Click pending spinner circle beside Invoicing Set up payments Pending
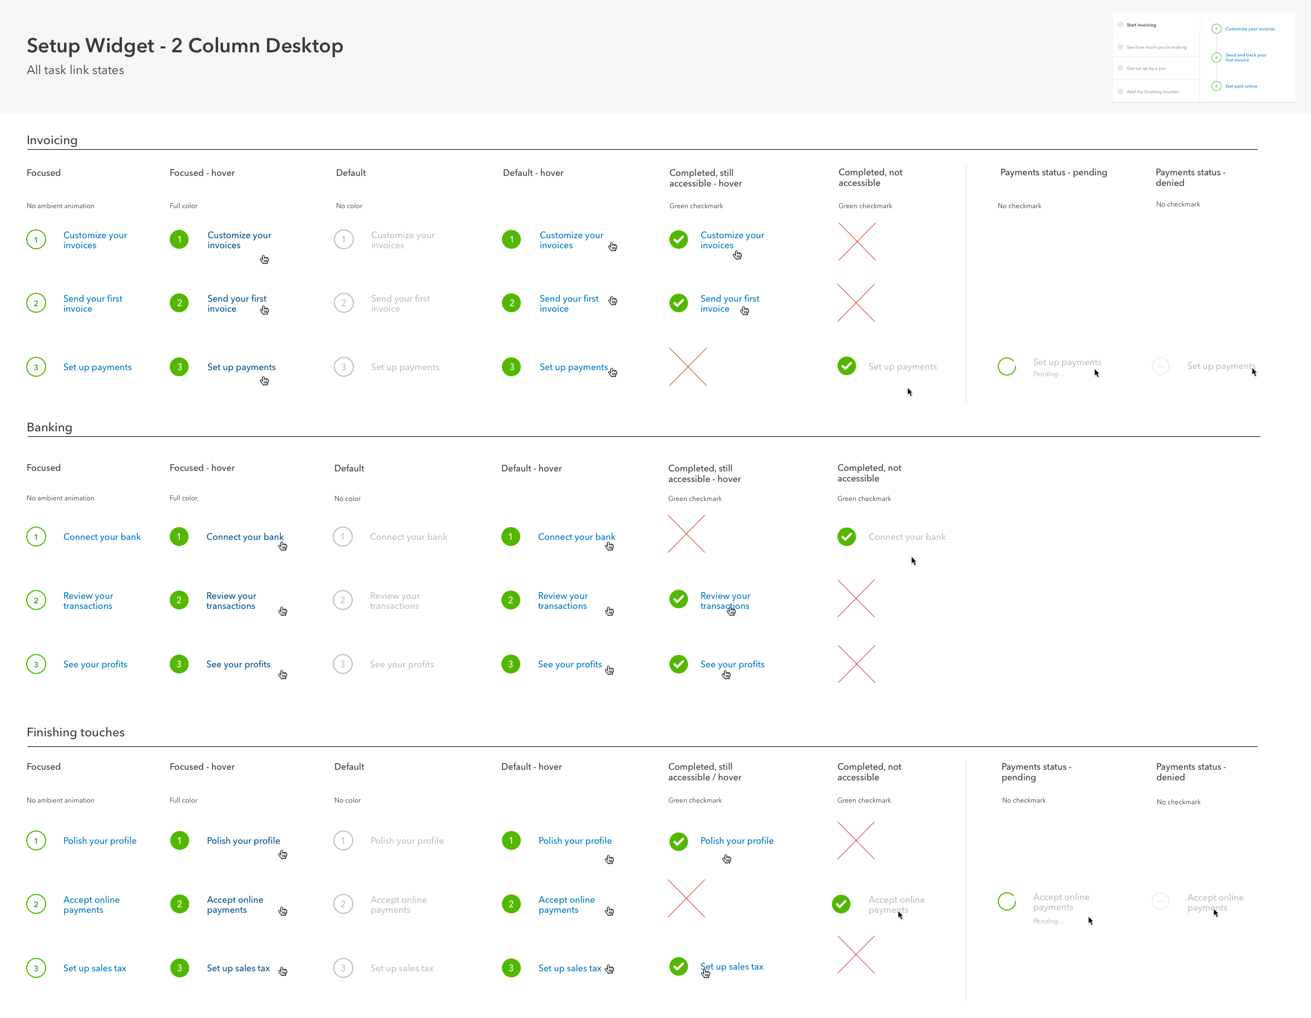Image resolution: width=1311 pixels, height=1018 pixels. (1007, 366)
